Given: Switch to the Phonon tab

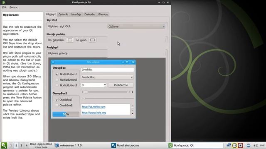Looking at the screenshot, I should pyautogui.click(x=103, y=14).
